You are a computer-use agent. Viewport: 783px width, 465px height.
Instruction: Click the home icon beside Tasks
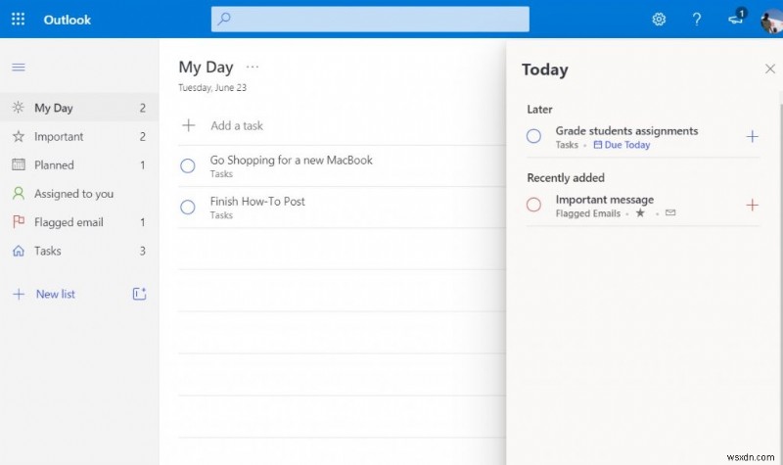point(19,251)
